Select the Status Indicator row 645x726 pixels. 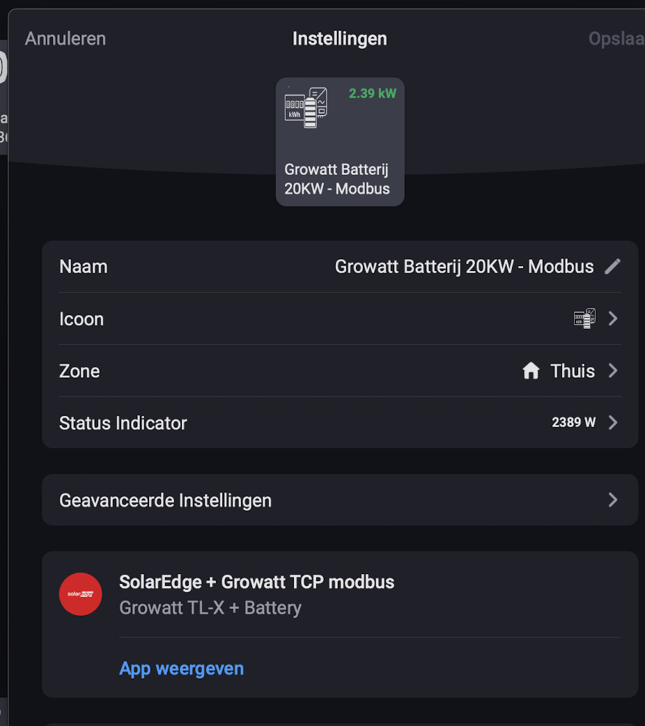340,422
